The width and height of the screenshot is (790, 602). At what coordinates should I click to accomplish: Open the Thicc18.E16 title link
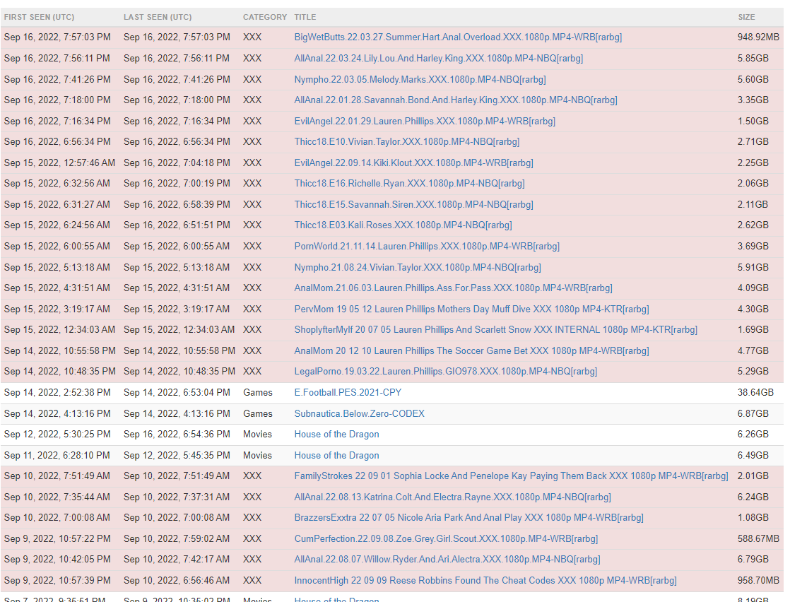pyautogui.click(x=409, y=184)
